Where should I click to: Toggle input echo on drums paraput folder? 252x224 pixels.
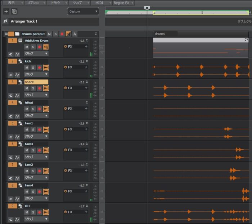pyautogui.click(x=68, y=34)
